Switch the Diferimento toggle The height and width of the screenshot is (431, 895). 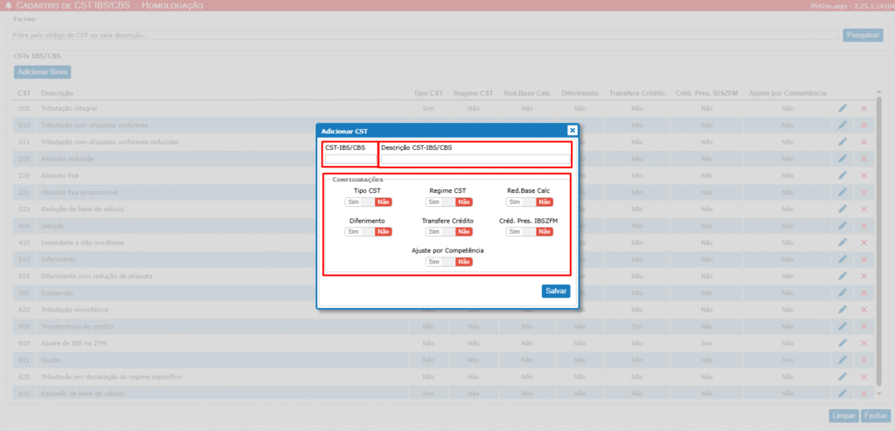pos(367,231)
